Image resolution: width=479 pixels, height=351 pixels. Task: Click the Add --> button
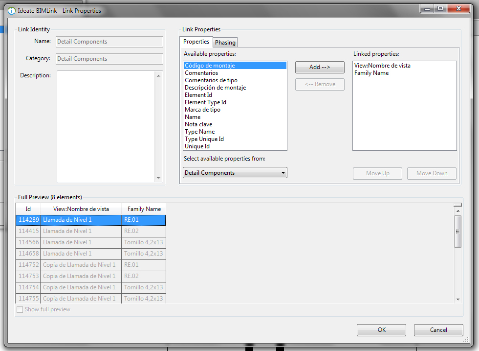pyautogui.click(x=320, y=67)
